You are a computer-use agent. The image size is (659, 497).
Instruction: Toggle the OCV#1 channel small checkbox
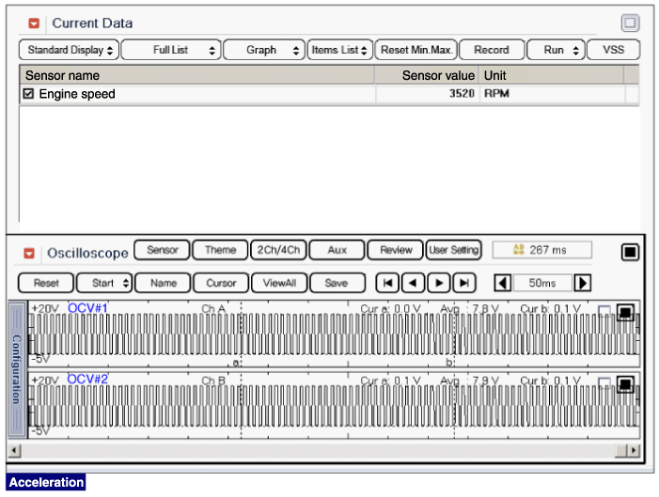[604, 312]
